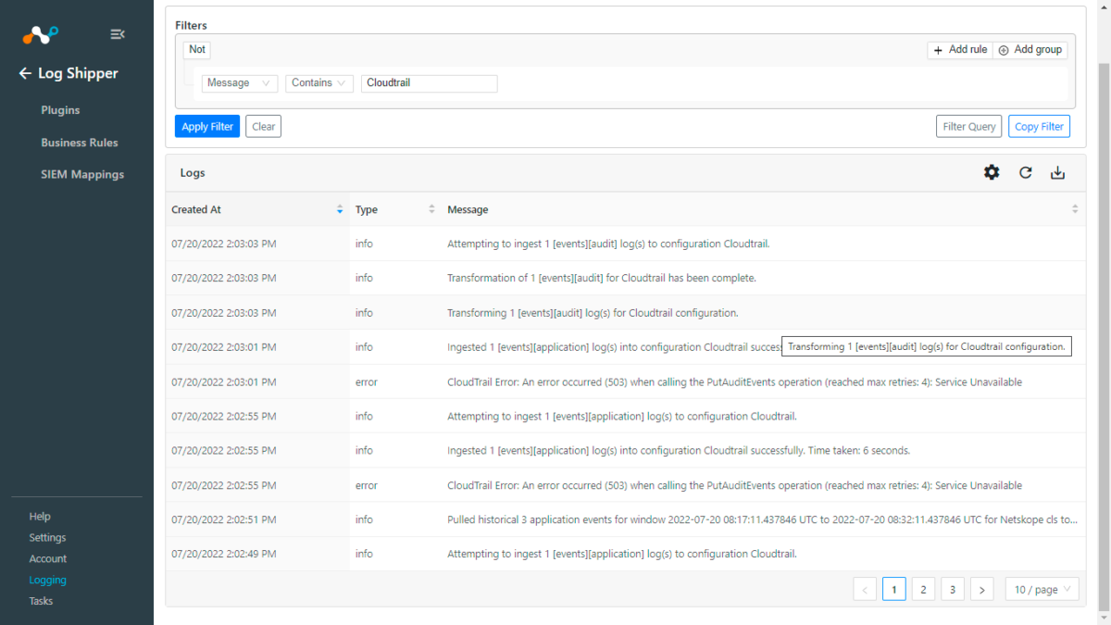Sort logs by Type column

(431, 209)
